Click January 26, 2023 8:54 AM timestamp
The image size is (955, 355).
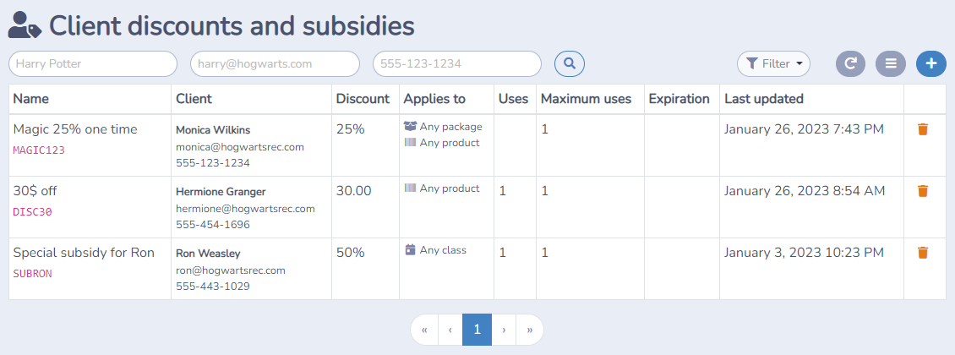click(x=805, y=190)
